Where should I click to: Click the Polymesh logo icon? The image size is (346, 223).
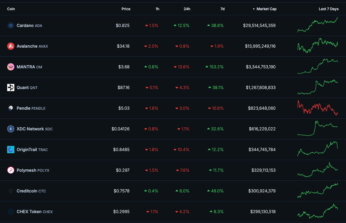coord(10,170)
